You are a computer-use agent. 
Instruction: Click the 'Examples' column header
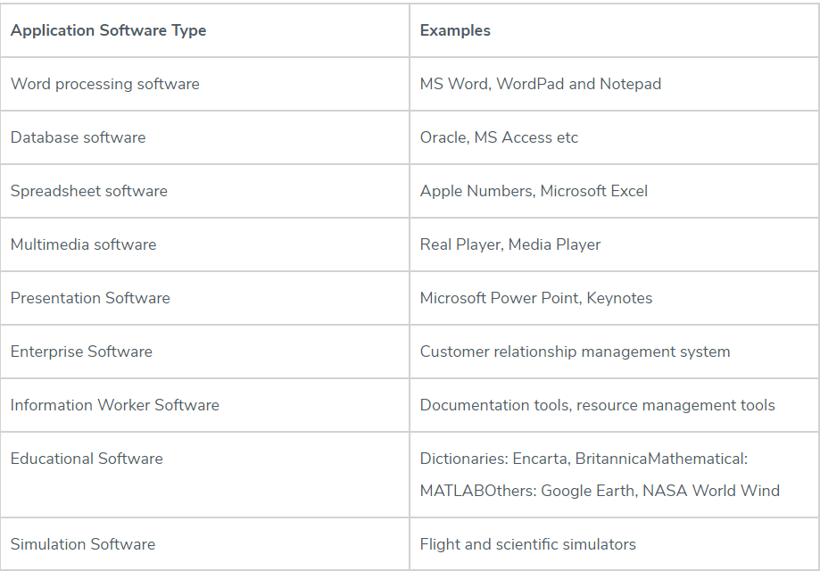click(455, 30)
